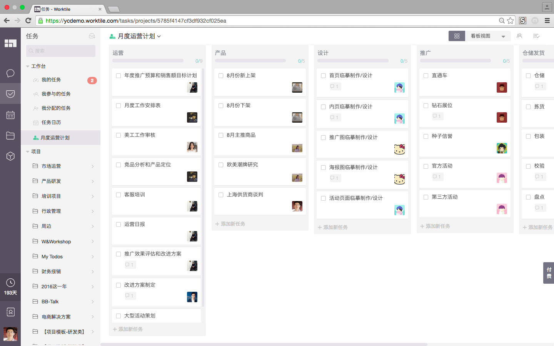Reload the browser page
Image resolution: width=554 pixels, height=346 pixels.
[28, 20]
